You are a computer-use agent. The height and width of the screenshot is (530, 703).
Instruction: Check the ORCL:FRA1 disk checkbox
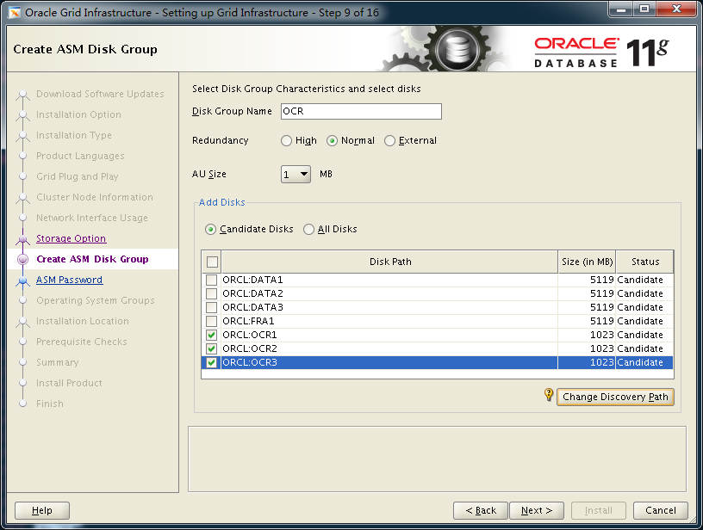(x=212, y=321)
